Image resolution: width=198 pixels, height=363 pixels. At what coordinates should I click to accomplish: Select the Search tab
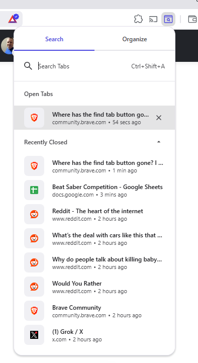(x=54, y=39)
